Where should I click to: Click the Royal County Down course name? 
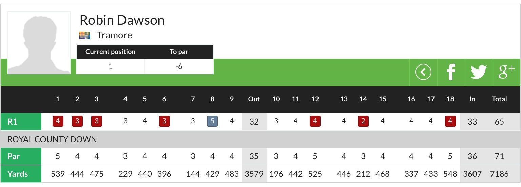point(52,139)
